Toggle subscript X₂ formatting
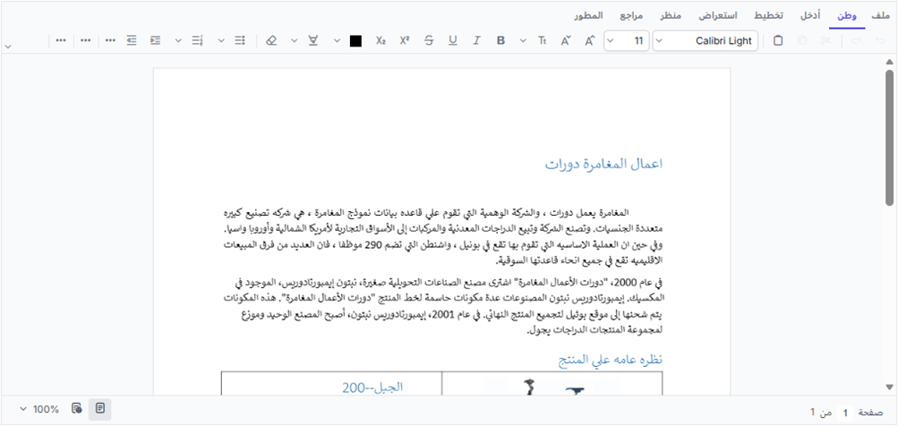The height and width of the screenshot is (426, 898). [381, 40]
